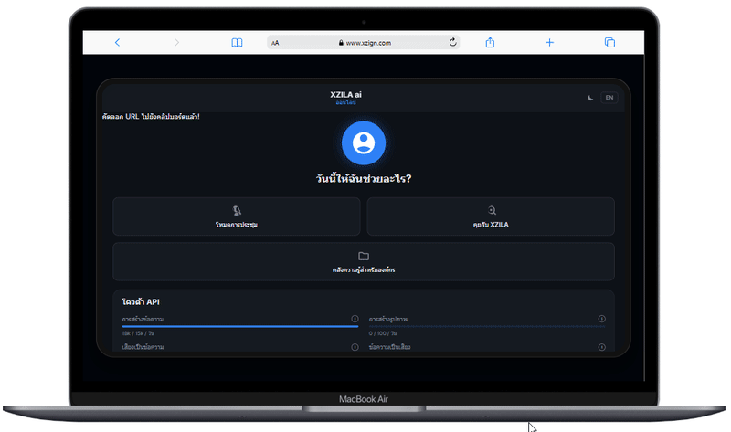The width and height of the screenshot is (731, 432).
Task: Open the meeting mode card (โหมดการประชุม)
Action: (x=237, y=216)
